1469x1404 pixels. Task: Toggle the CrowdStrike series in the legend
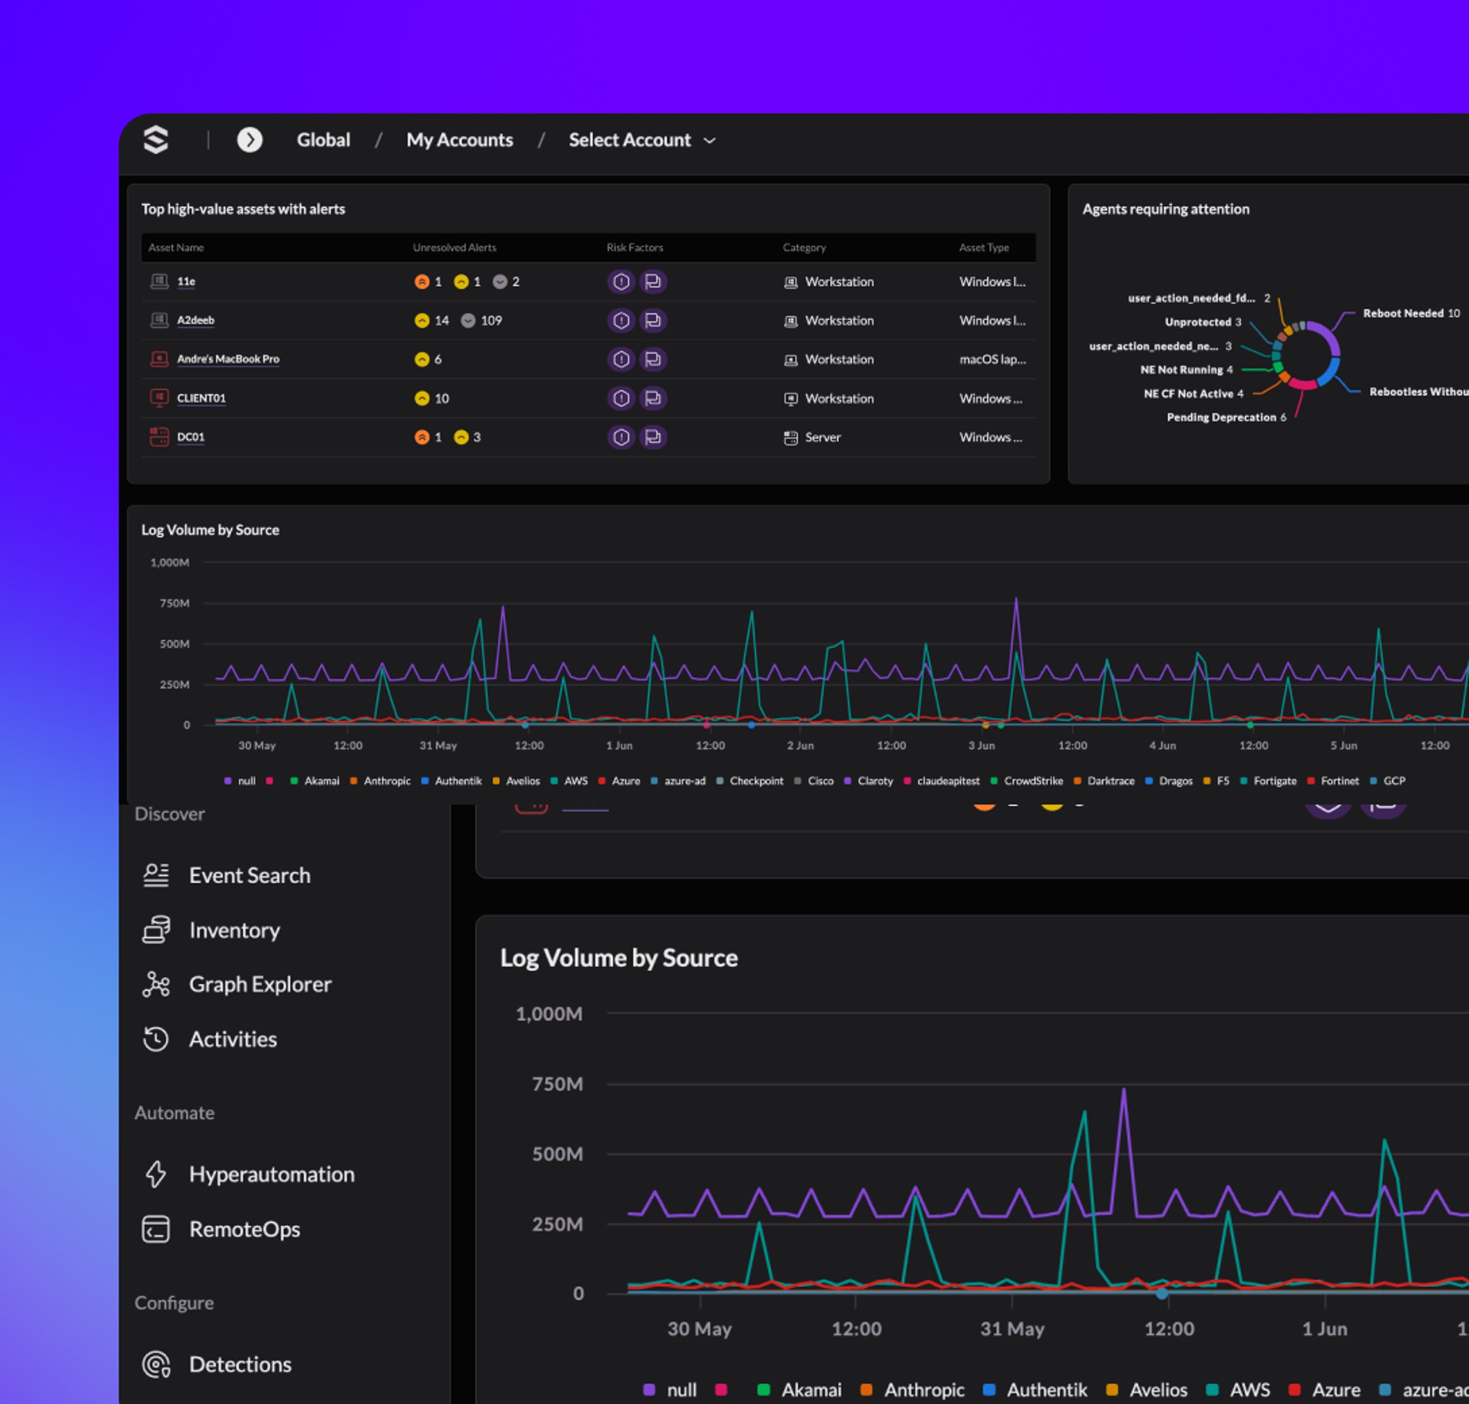tap(1027, 780)
